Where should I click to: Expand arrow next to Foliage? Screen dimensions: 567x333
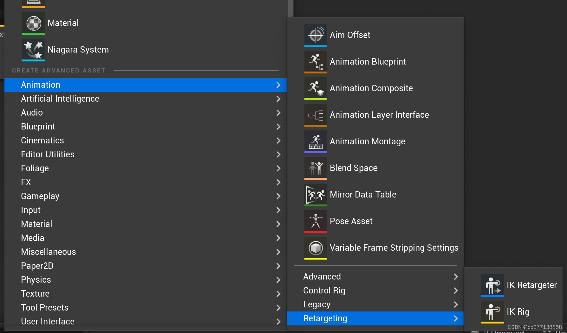[x=278, y=168]
